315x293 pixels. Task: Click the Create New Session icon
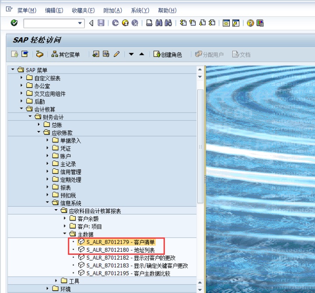226,23
